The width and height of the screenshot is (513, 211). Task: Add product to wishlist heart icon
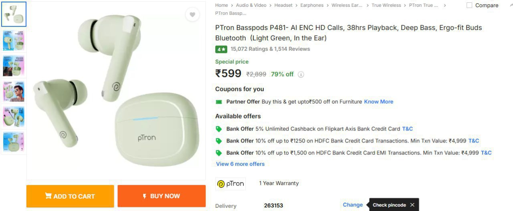pos(192,15)
